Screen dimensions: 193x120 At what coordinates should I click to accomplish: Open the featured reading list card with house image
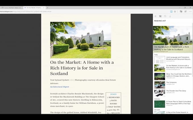(173, 39)
